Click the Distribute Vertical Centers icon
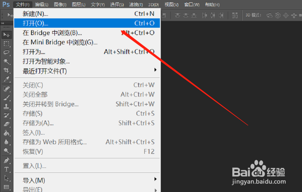 point(186,15)
